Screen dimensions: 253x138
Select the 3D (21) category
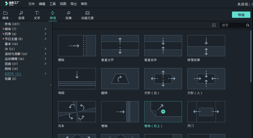(x=10, y=49)
